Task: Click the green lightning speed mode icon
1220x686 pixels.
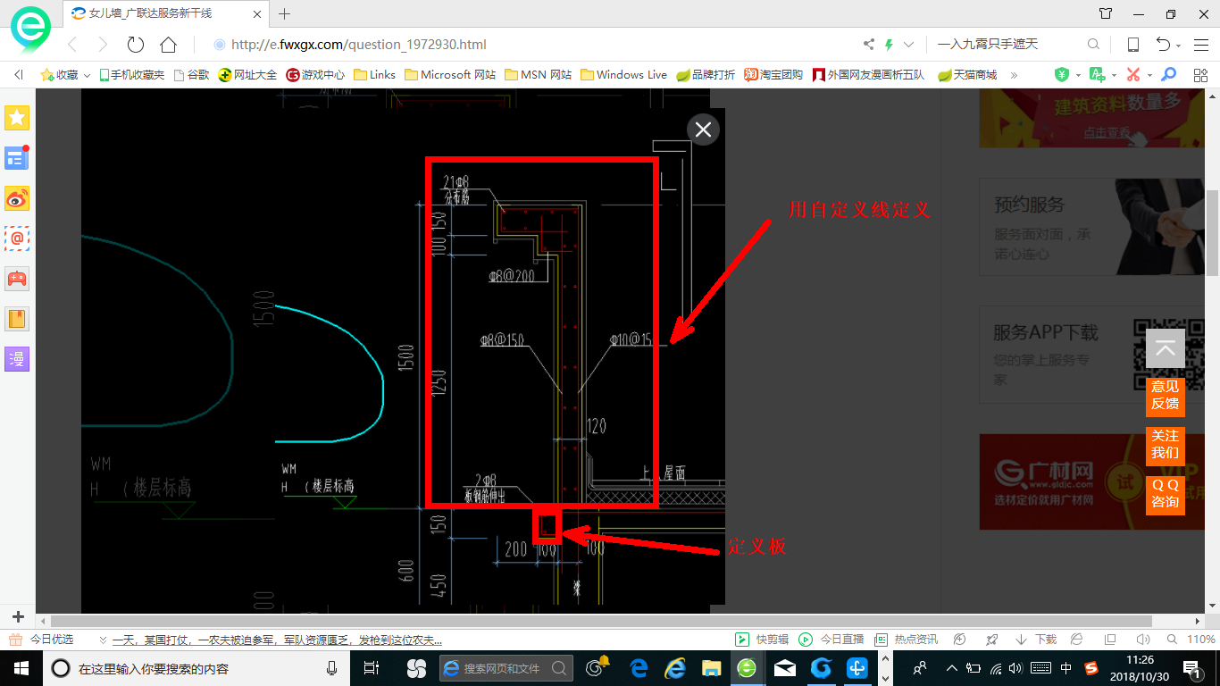Action: [889, 44]
